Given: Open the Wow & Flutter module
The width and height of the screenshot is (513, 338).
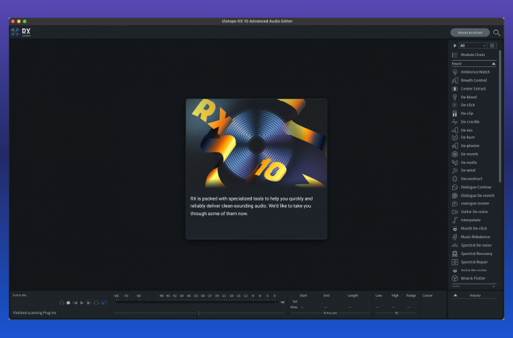Looking at the screenshot, I should (468, 278).
